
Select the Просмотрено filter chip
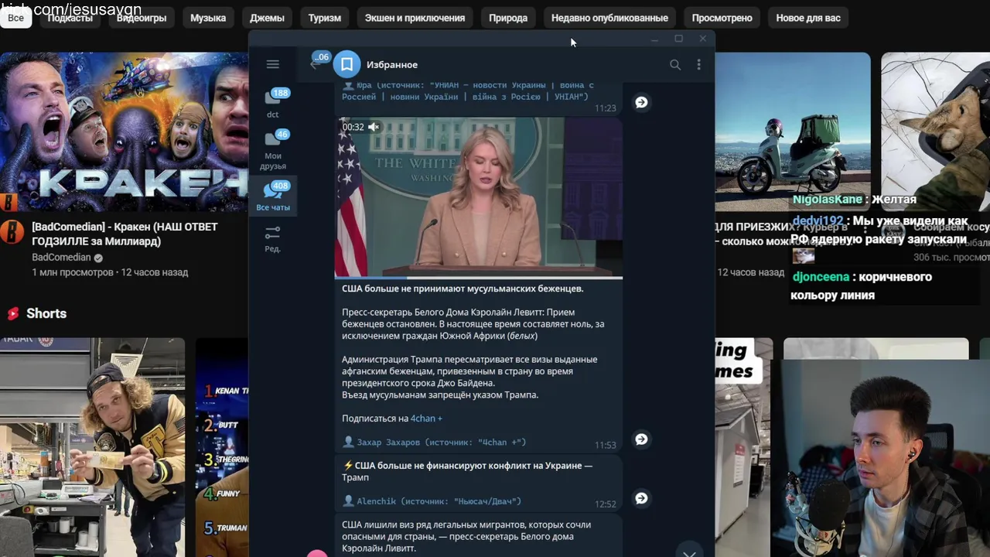point(722,18)
